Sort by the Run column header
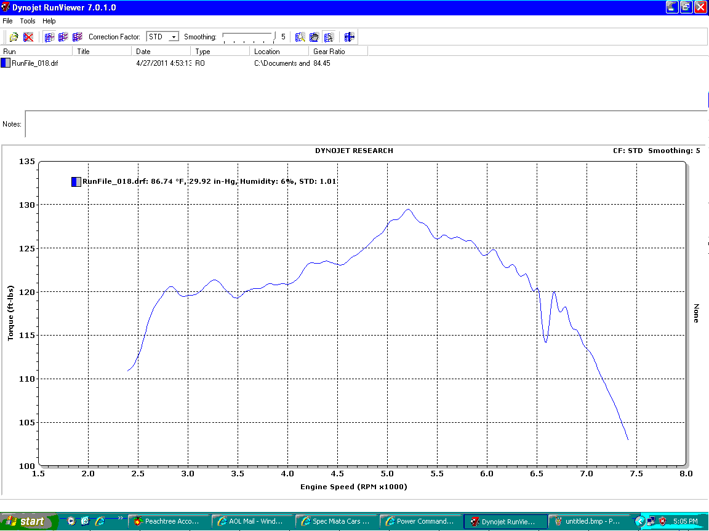Image resolution: width=709 pixels, height=531 pixels. click(36, 51)
